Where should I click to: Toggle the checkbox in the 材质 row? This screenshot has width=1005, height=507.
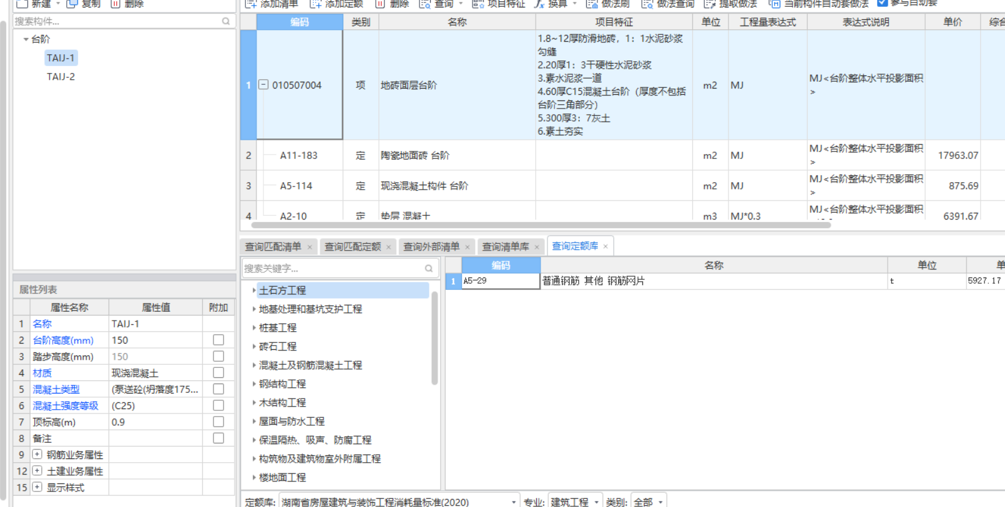218,372
